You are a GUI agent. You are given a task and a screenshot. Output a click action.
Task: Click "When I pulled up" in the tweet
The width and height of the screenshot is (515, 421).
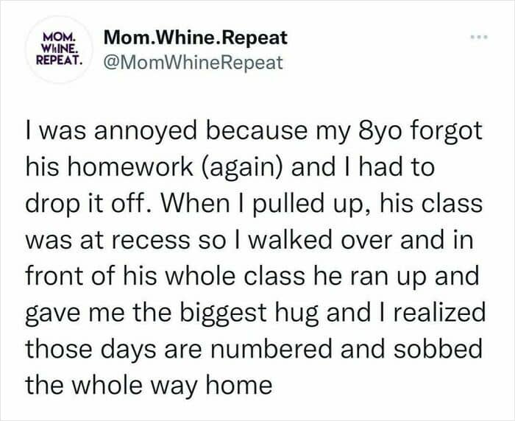(263, 204)
